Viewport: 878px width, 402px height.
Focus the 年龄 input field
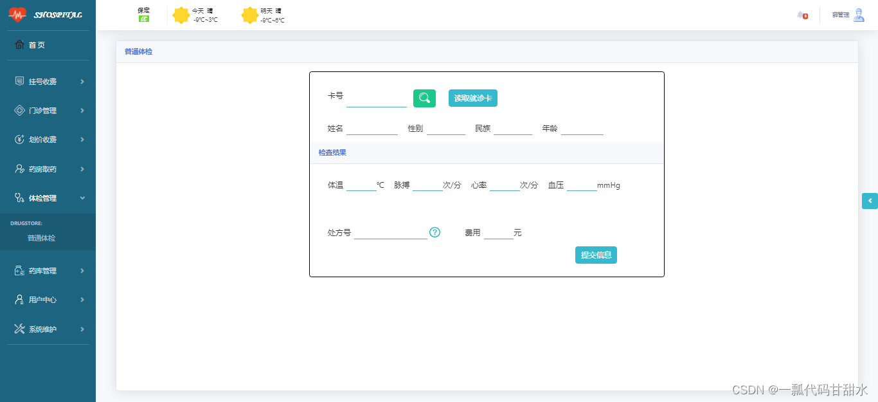point(582,129)
